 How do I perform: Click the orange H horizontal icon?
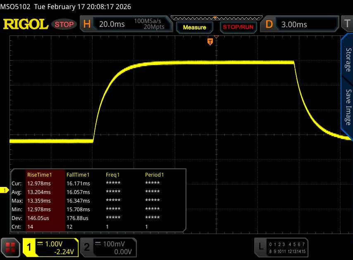pos(87,24)
